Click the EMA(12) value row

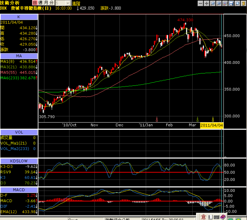click(19, 212)
